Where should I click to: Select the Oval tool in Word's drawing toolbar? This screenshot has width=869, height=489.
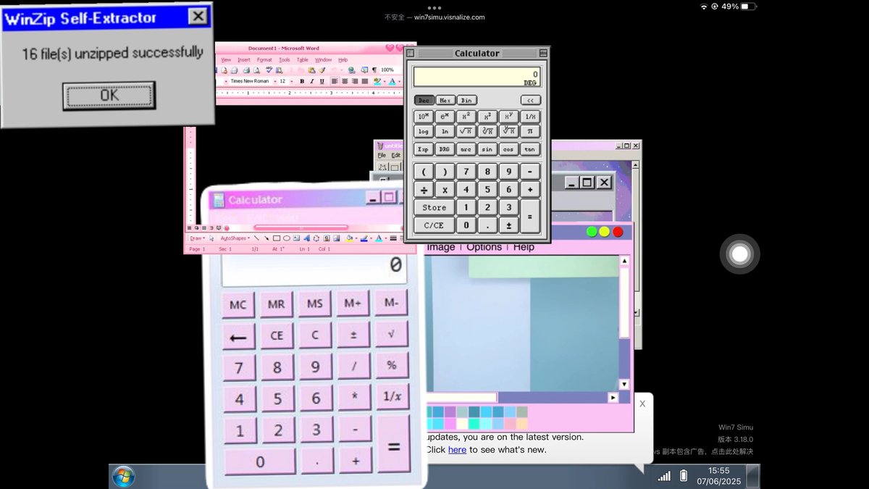(x=287, y=238)
